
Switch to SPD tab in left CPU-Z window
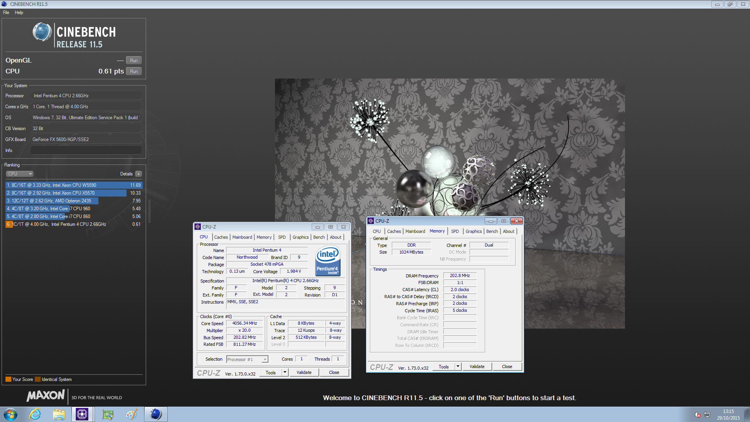pyautogui.click(x=282, y=237)
